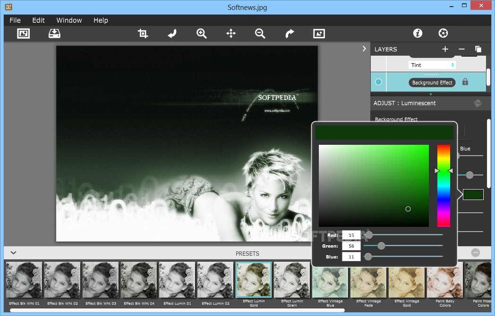This screenshot has height=316, width=495.
Task: Collapse the Presets panel chevron
Action: click(13, 253)
